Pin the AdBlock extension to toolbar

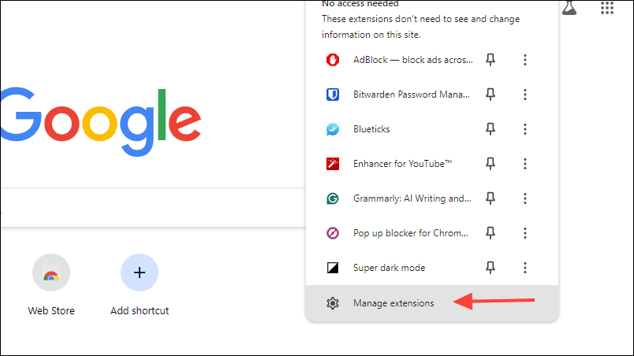[x=490, y=60]
